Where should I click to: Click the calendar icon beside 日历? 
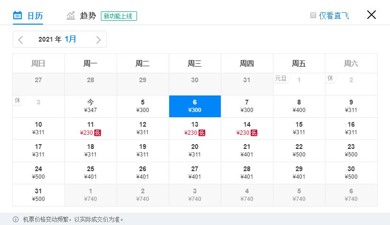(x=18, y=16)
